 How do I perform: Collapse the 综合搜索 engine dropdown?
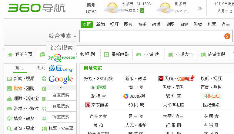tap(62, 36)
